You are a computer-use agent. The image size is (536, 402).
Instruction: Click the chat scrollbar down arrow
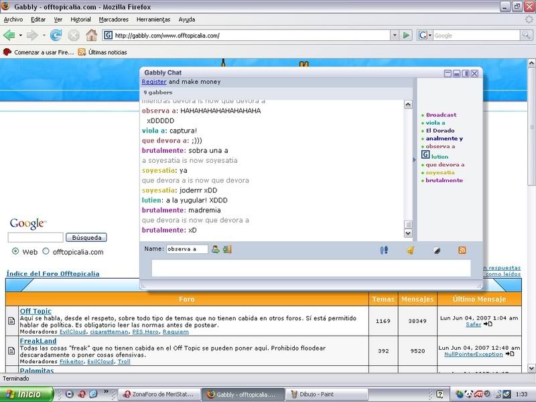coord(408,234)
